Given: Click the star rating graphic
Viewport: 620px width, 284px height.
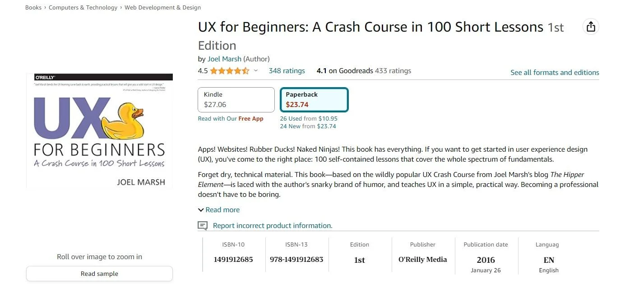Looking at the screenshot, I should click(229, 71).
